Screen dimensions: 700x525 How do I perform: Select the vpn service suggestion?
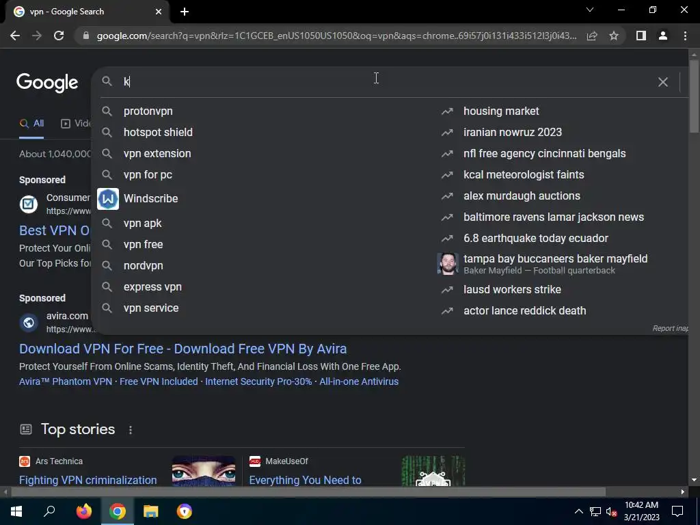[151, 308]
